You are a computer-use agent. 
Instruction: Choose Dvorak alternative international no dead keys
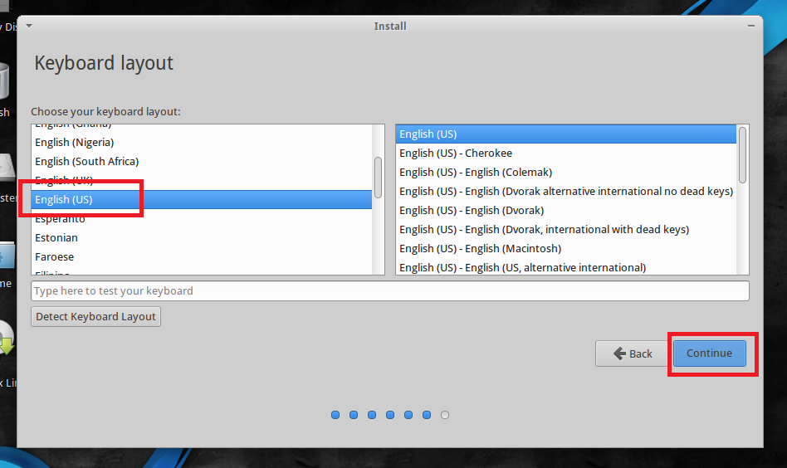coord(565,191)
